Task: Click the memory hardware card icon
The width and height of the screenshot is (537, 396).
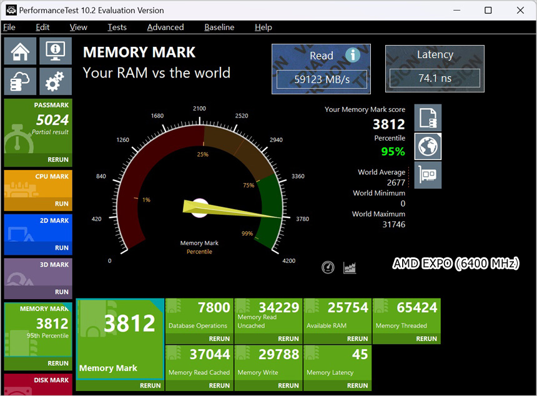Action: tap(428, 175)
